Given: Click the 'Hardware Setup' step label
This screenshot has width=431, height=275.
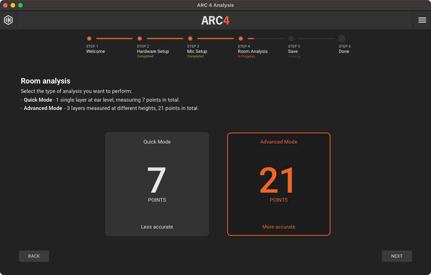Looking at the screenshot, I should click(153, 51).
